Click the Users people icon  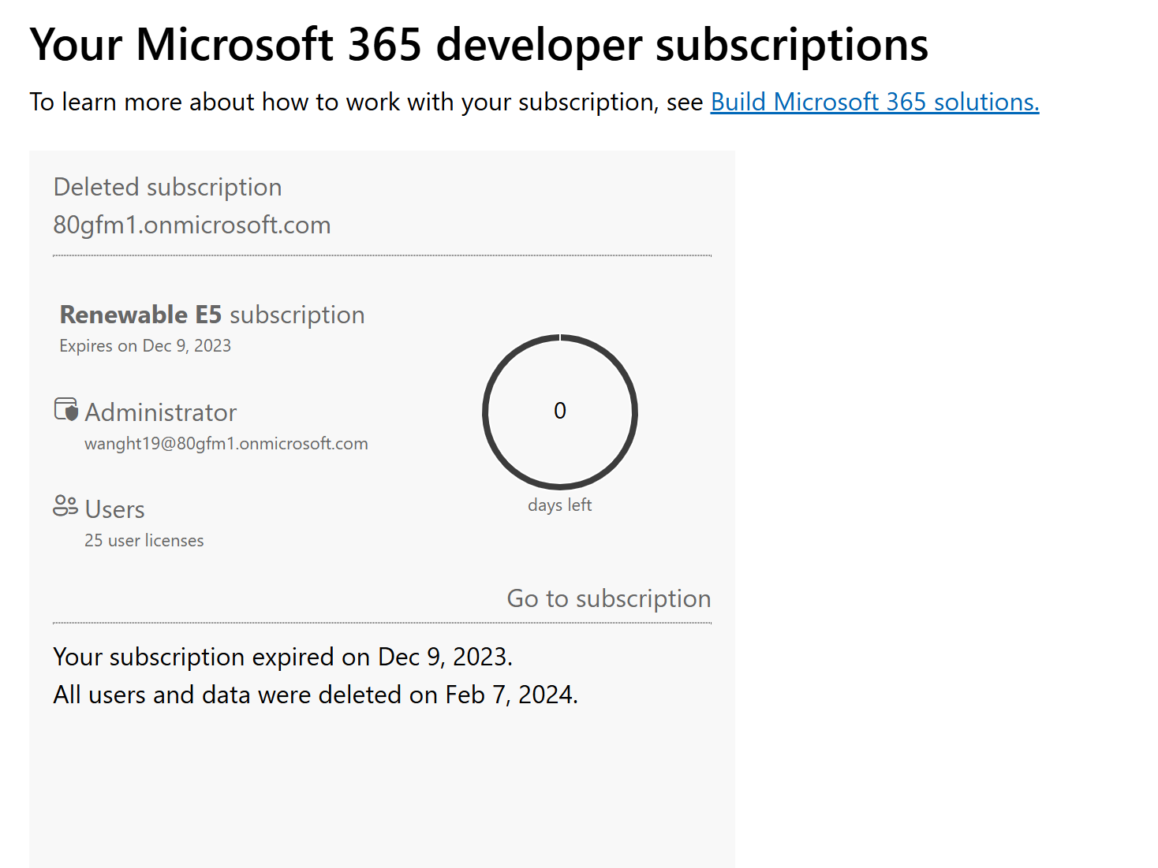click(65, 507)
